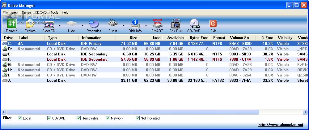Click the horizontal scrollbar thumb

(x=133, y=112)
